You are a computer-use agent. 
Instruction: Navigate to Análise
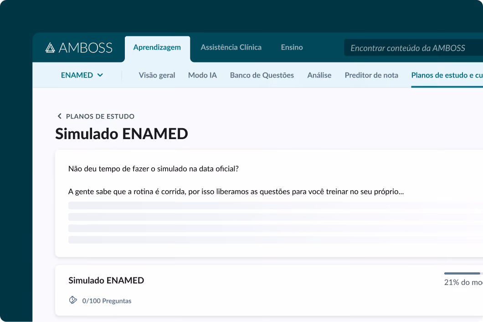click(x=319, y=75)
